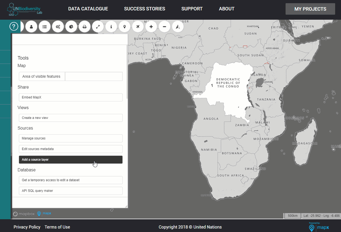The height and width of the screenshot is (232, 341).
Task: Click the mapx attribution link on map
Action: pyautogui.click(x=44, y=213)
